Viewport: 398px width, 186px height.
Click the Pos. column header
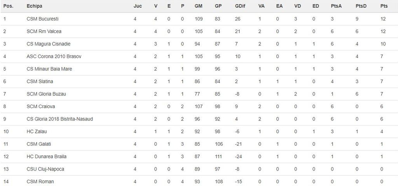8,6
